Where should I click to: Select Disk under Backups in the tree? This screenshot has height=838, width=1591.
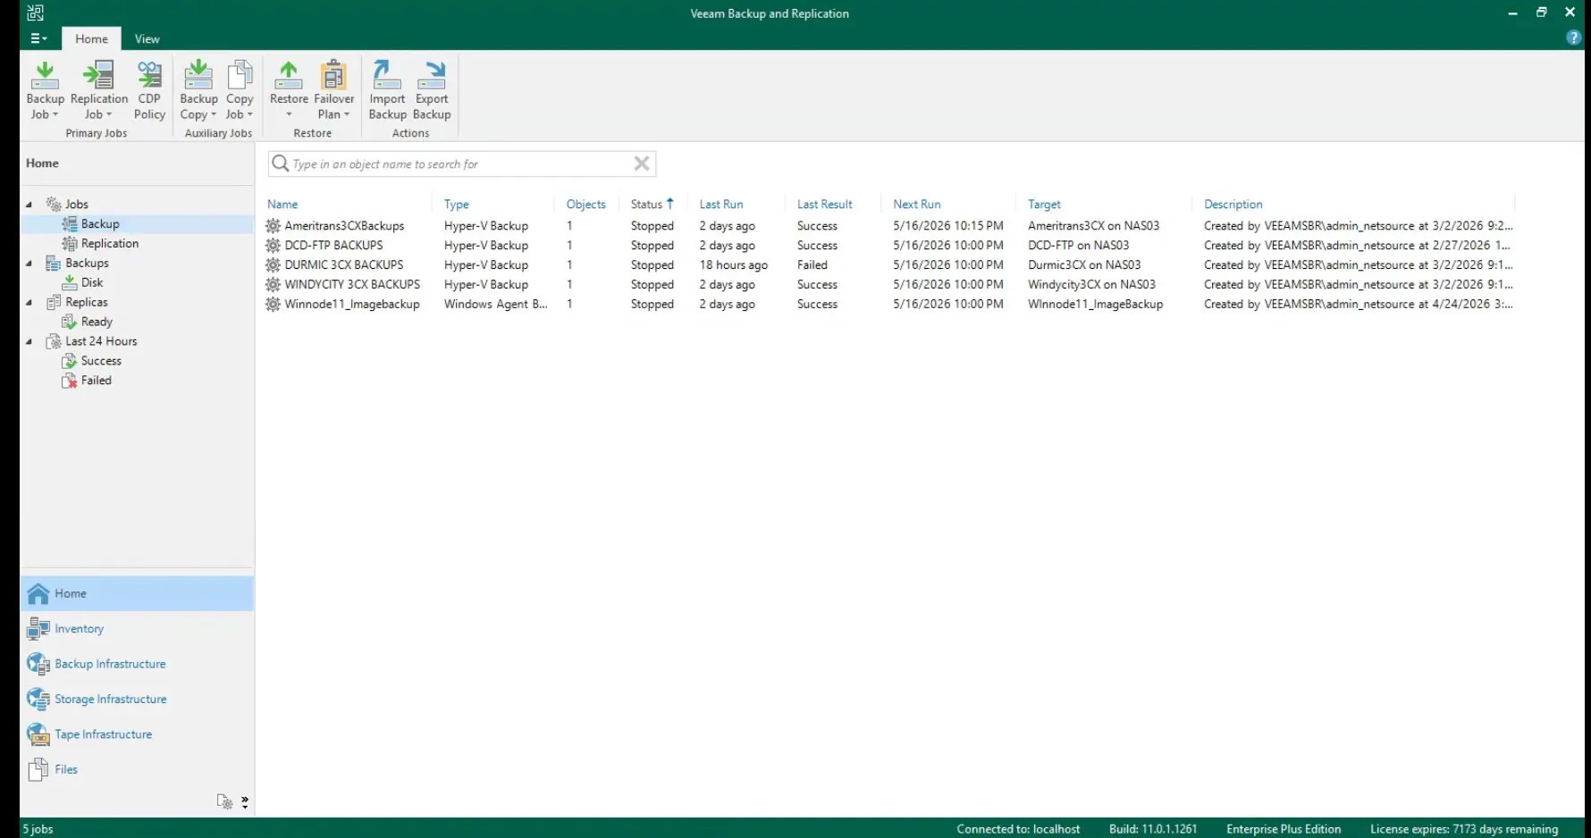(92, 283)
